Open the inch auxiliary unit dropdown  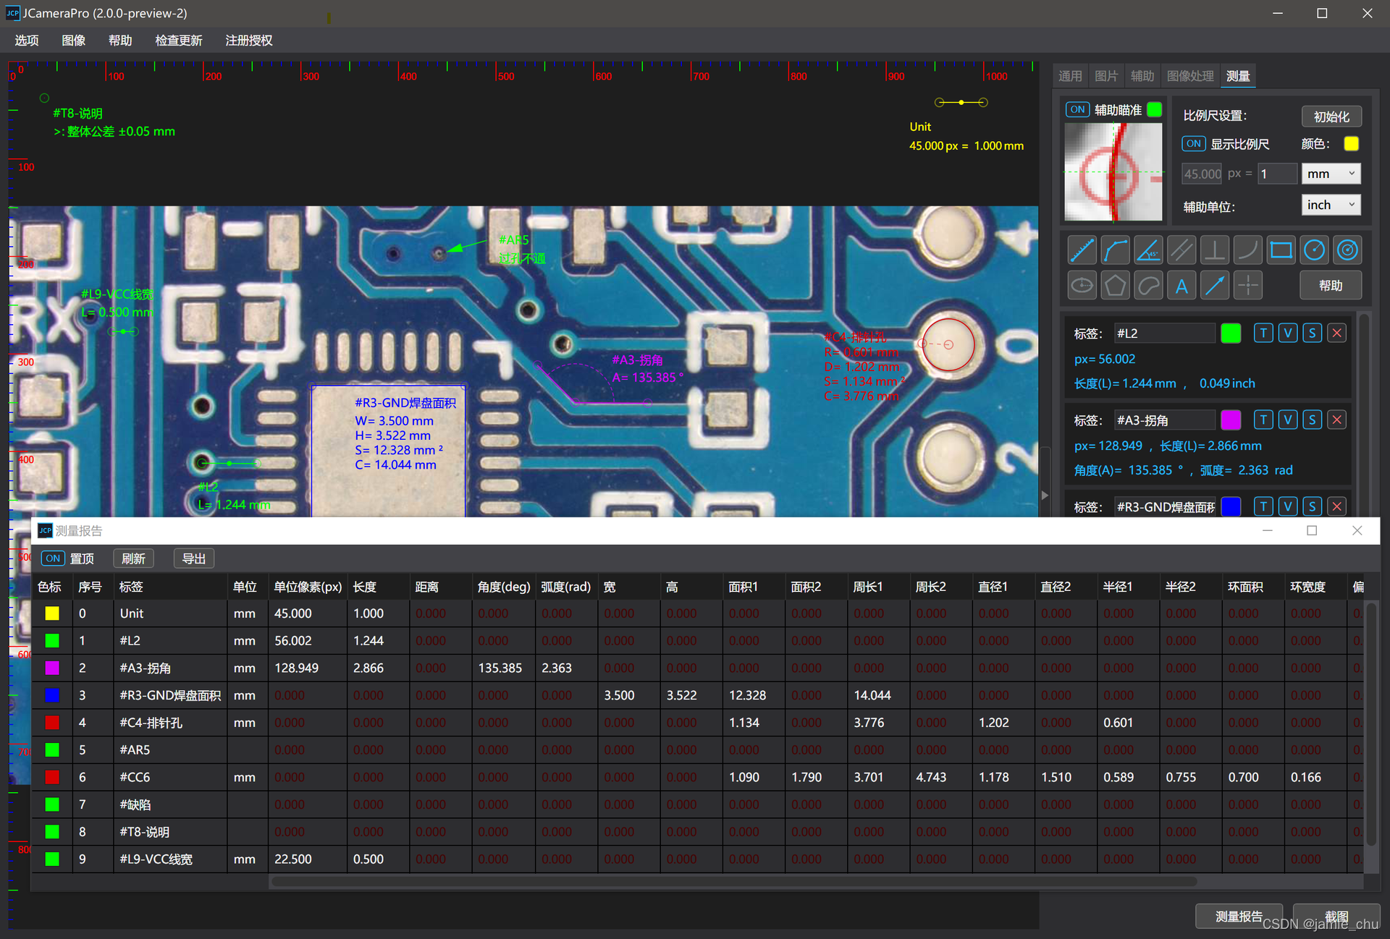tap(1331, 205)
